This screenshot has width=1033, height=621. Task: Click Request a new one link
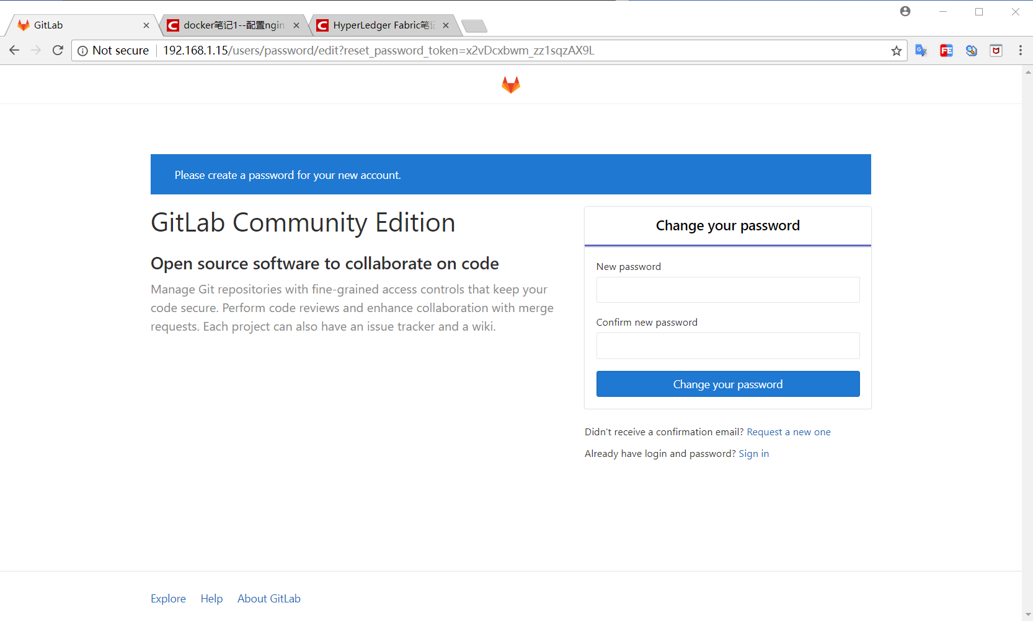point(789,432)
